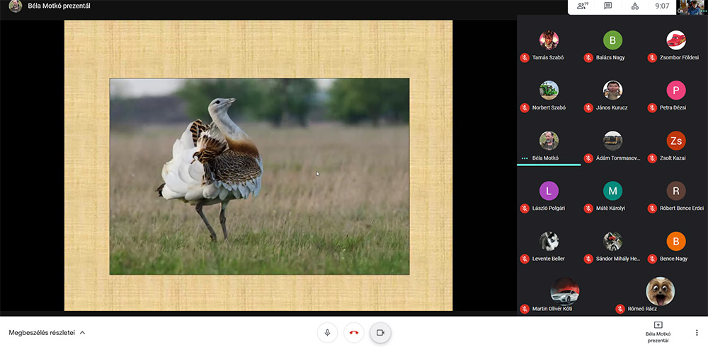Viewport: 708px width, 347px height.
Task: Click muted mic icon beside Tamás Szabó
Action: pyautogui.click(x=524, y=58)
